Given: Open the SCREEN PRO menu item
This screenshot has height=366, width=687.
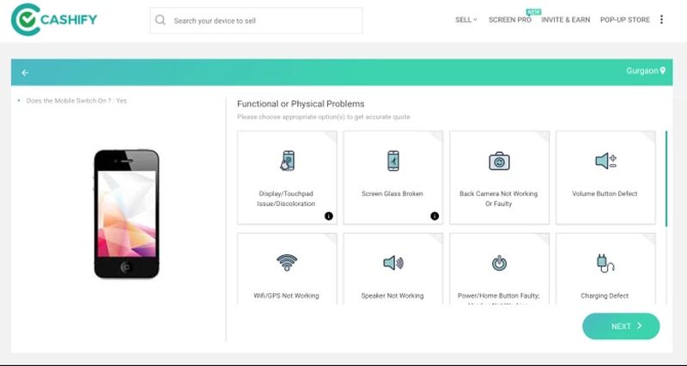Looking at the screenshot, I should point(509,20).
